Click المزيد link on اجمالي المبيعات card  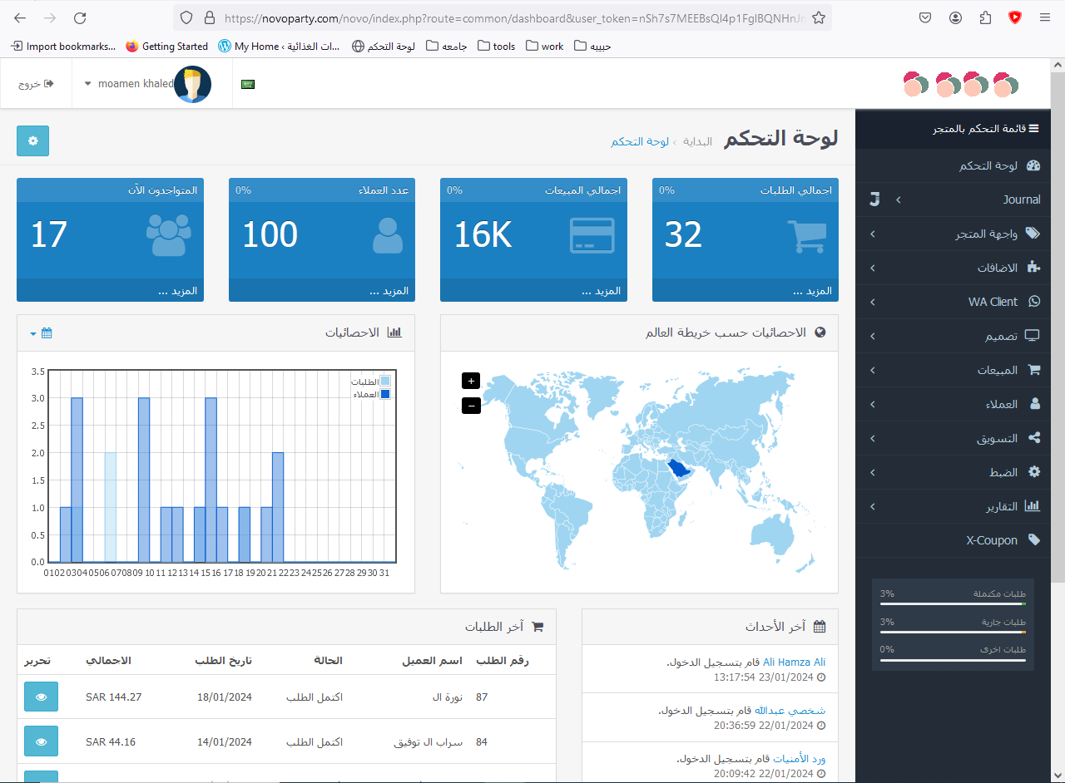click(x=601, y=291)
